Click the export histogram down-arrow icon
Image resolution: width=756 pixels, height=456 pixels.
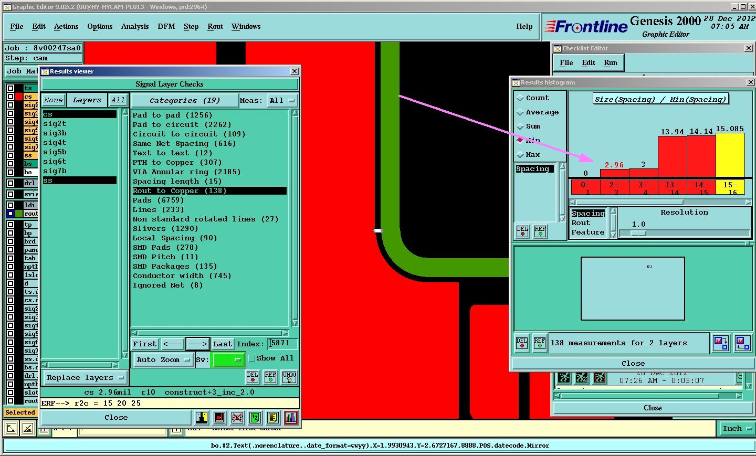pyautogui.click(x=721, y=343)
